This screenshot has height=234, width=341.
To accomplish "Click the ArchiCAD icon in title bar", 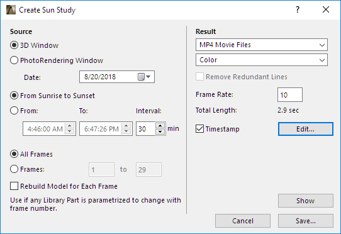I will (11, 10).
